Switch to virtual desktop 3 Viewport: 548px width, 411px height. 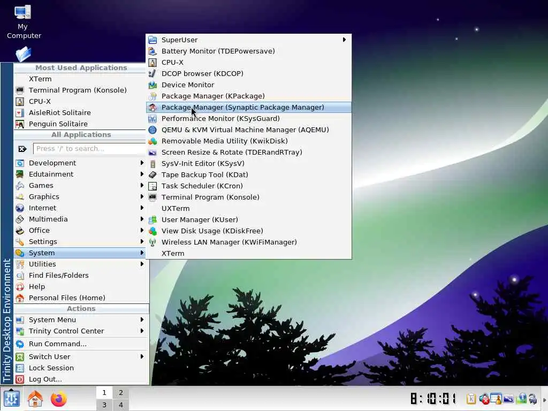click(104, 405)
